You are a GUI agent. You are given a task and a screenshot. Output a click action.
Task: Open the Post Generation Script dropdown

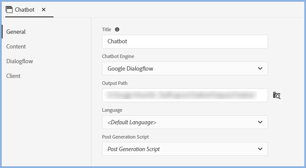[185, 149]
